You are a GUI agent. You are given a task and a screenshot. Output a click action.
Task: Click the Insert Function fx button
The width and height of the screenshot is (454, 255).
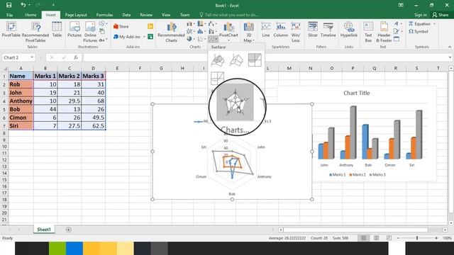76,57
